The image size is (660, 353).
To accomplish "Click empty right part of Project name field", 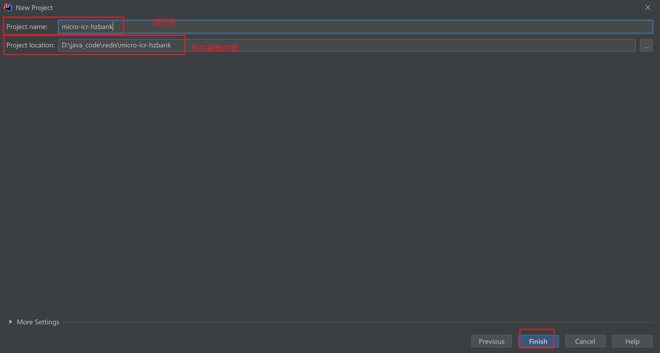I will click(500, 27).
